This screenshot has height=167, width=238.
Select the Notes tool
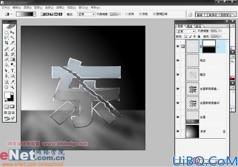(x=7, y=82)
